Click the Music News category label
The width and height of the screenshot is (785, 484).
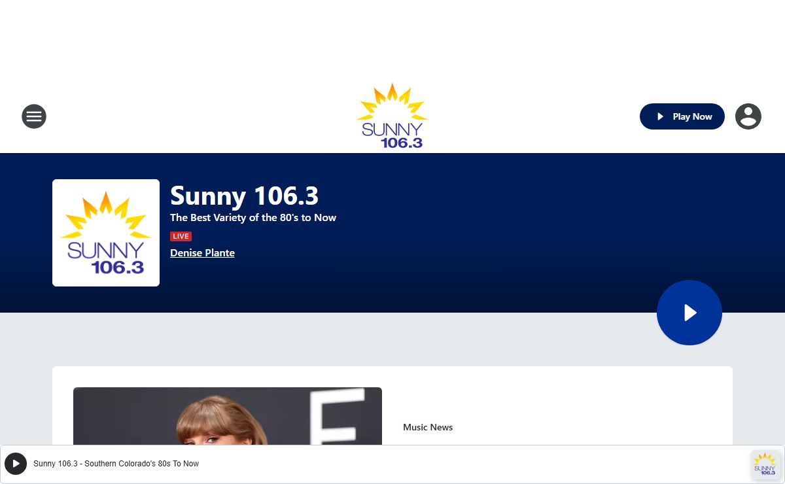[x=428, y=427]
